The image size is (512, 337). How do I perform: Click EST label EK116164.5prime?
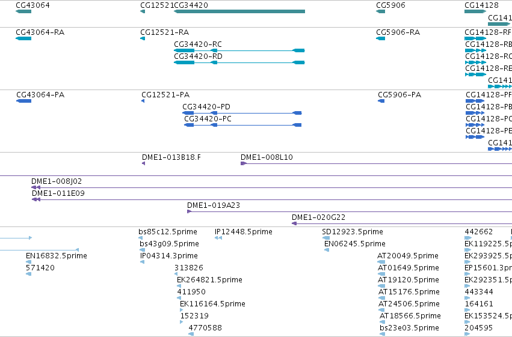coord(212,305)
